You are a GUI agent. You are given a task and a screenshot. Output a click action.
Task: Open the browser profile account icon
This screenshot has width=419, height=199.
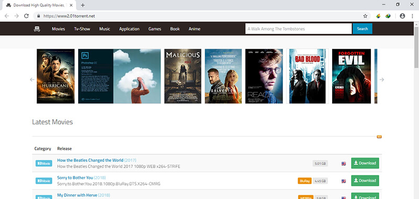click(402, 16)
